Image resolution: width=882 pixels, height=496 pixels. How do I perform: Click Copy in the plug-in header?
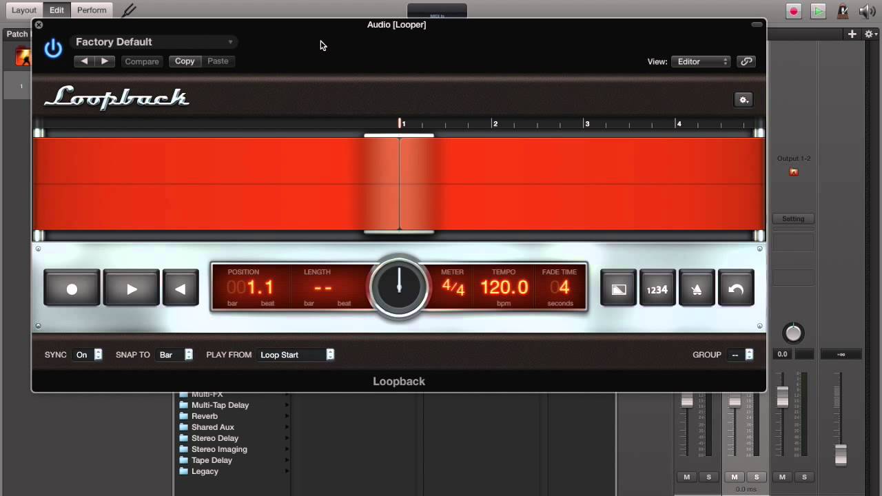click(x=185, y=61)
